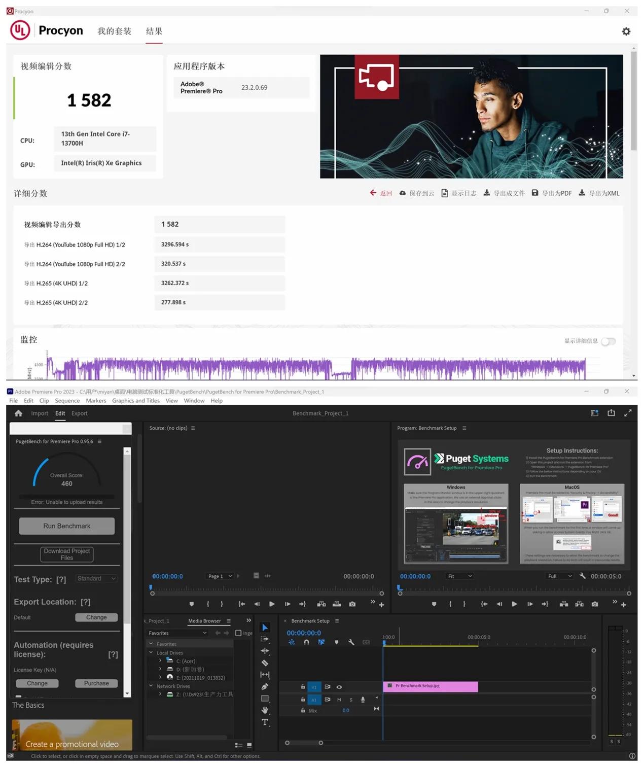This screenshot has height=767, width=644.
Task: Select the Type tool
Action: 265,722
